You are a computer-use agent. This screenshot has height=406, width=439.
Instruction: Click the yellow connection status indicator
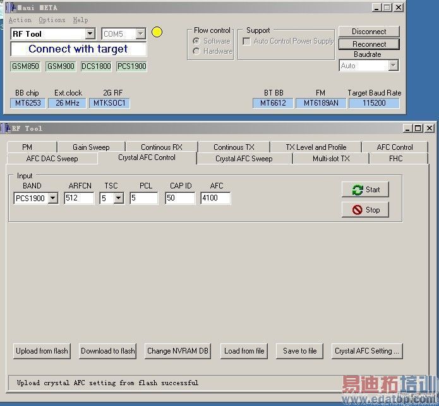(x=157, y=32)
